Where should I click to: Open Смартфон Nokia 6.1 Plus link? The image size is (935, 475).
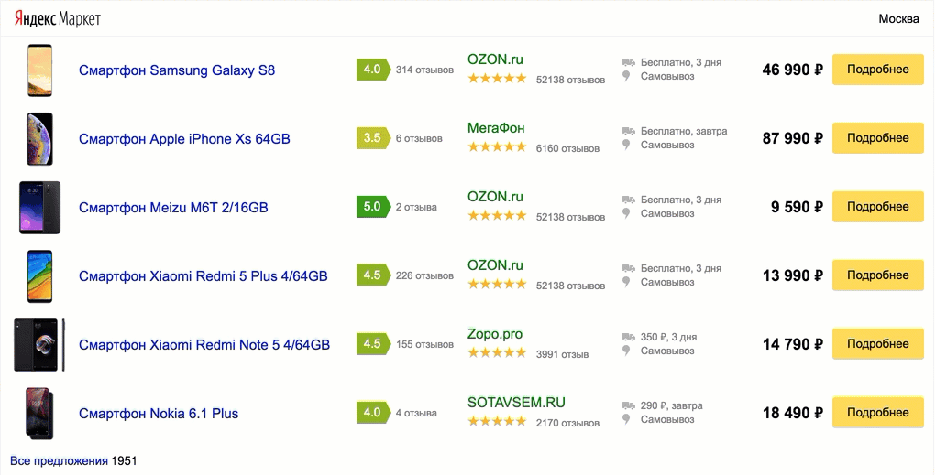(159, 414)
